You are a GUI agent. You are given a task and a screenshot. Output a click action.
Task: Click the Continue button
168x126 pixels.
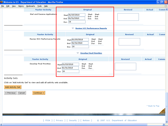coord(39,93)
